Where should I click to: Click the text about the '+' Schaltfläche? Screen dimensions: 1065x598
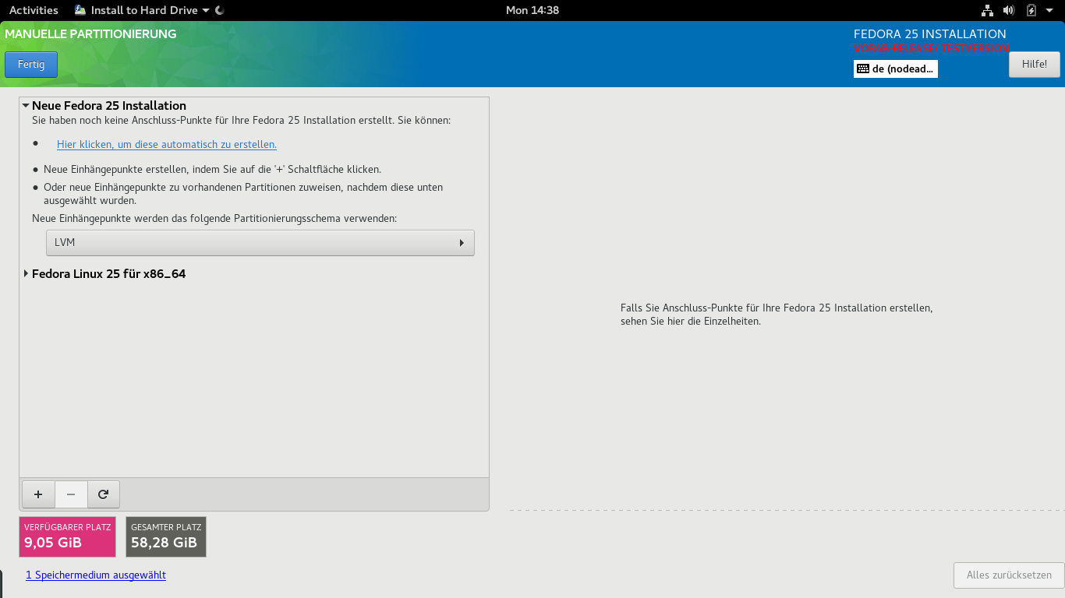click(212, 169)
